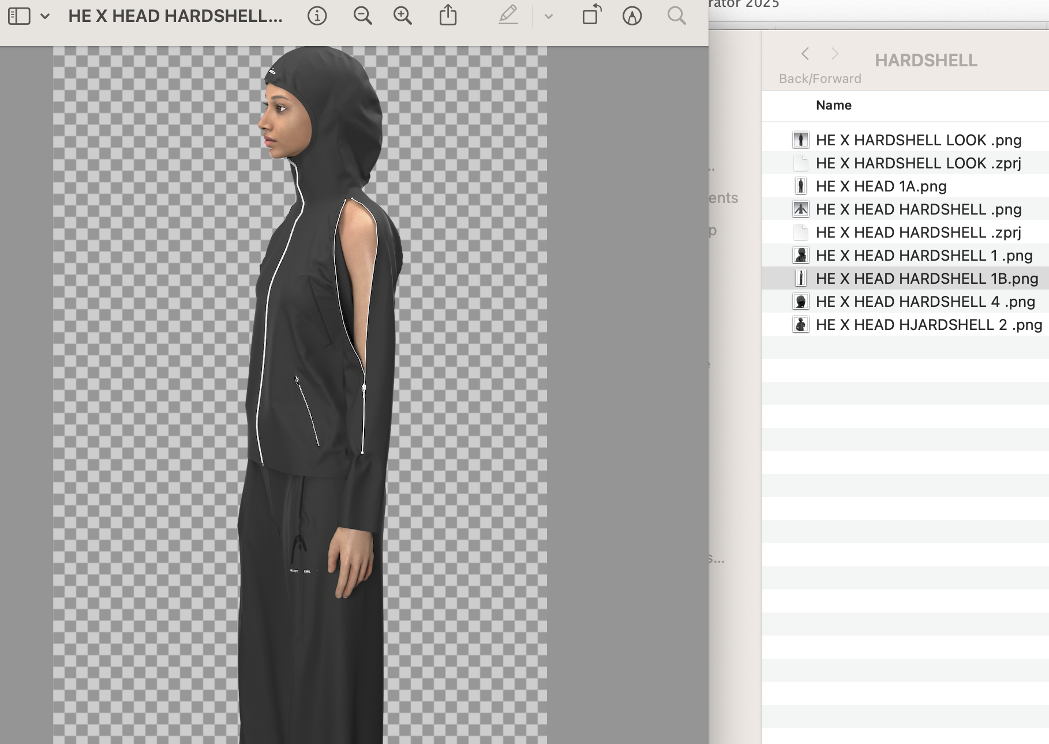Show image info inspector in Preview

coord(317,16)
